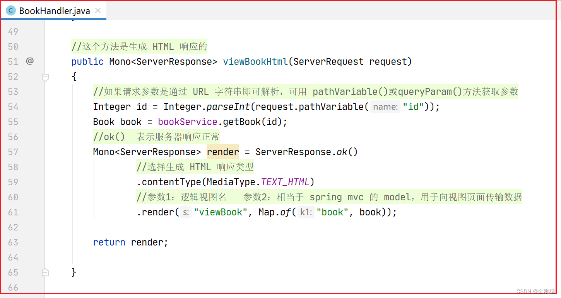Click 'Integer id' declaration on line 54
The height and width of the screenshot is (298, 561).
(x=120, y=107)
